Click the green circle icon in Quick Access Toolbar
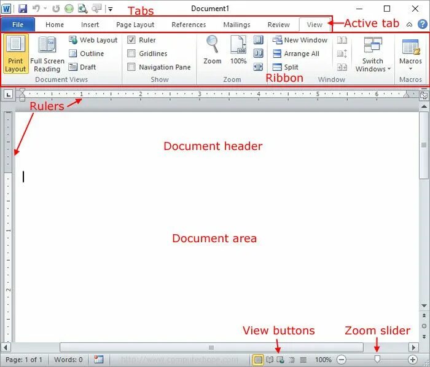The height and width of the screenshot is (367, 430). pos(69,9)
